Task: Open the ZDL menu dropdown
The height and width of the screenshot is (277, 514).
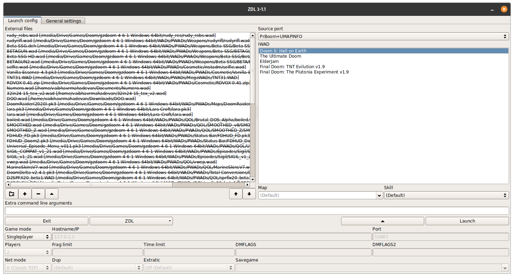Action: (x=131, y=221)
